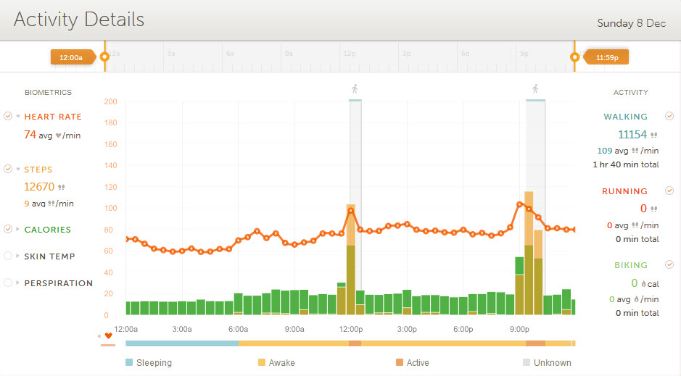Viewport: 681px width, 376px height.
Task: Toggle the Running activity checkbox
Action: click(669, 191)
